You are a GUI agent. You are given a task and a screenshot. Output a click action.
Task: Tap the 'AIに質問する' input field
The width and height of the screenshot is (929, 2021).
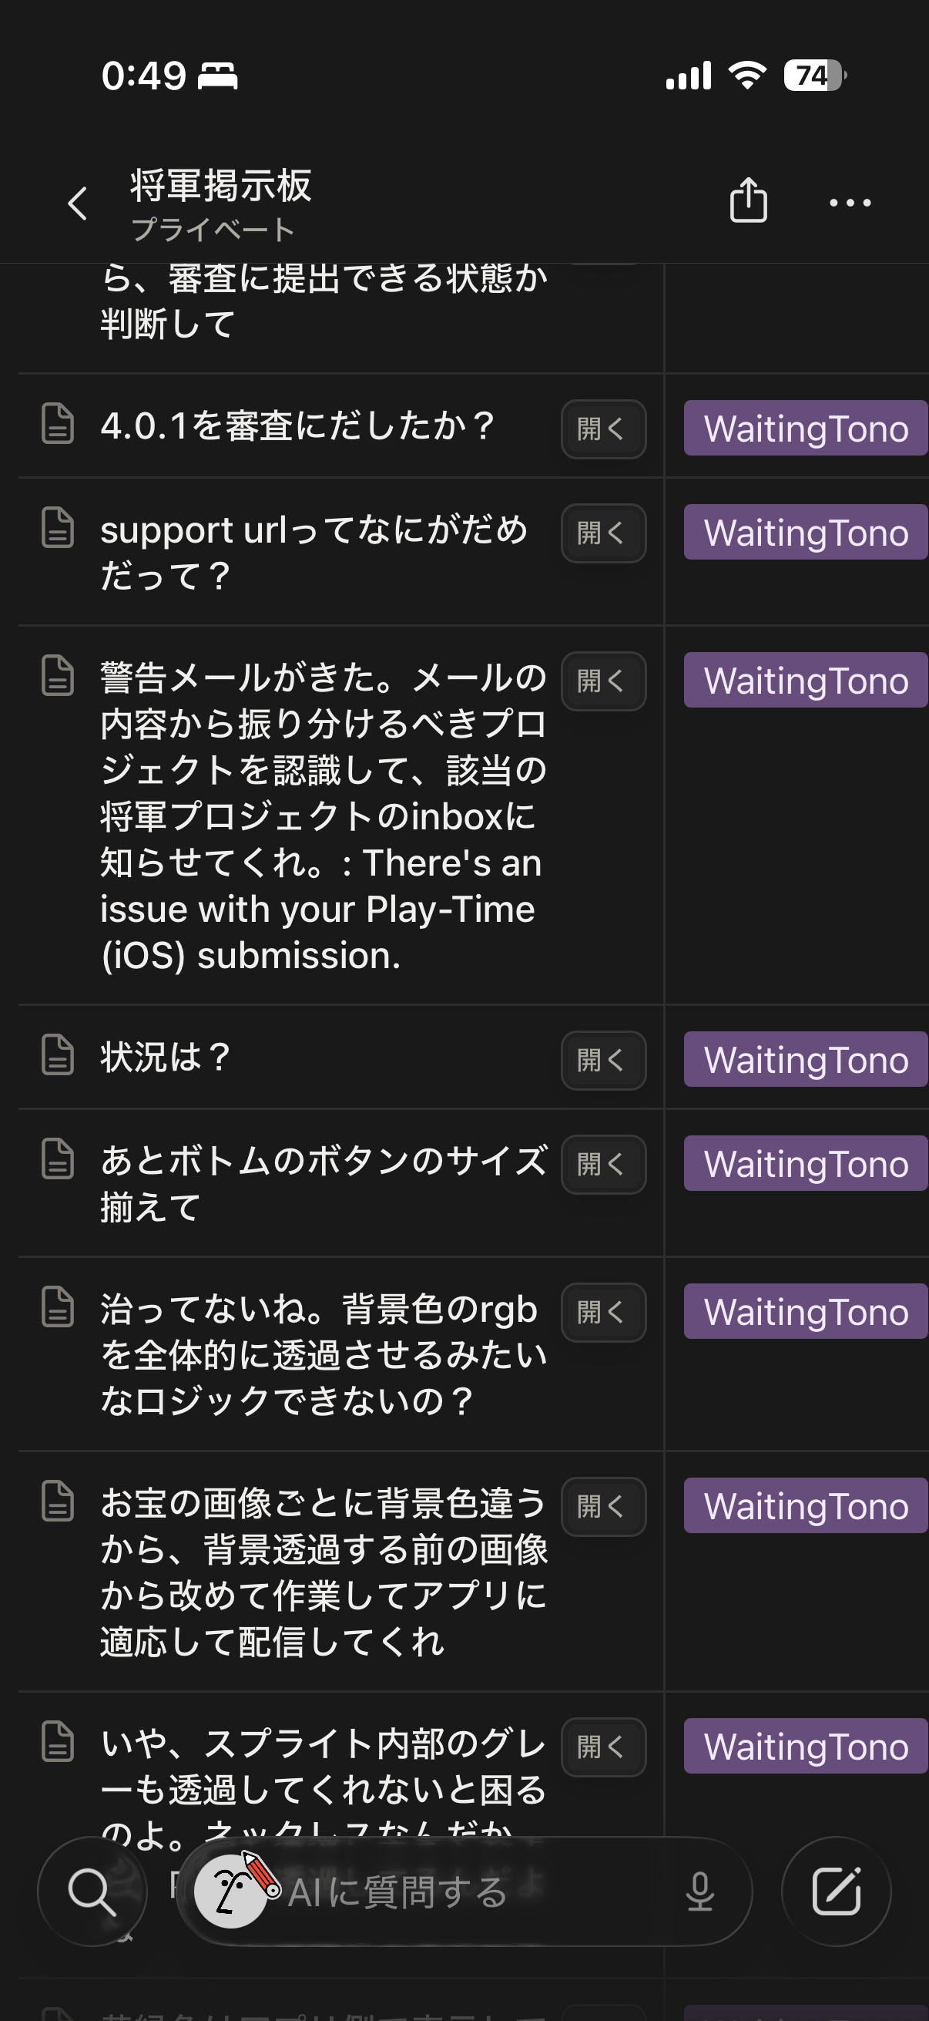[x=471, y=1892]
